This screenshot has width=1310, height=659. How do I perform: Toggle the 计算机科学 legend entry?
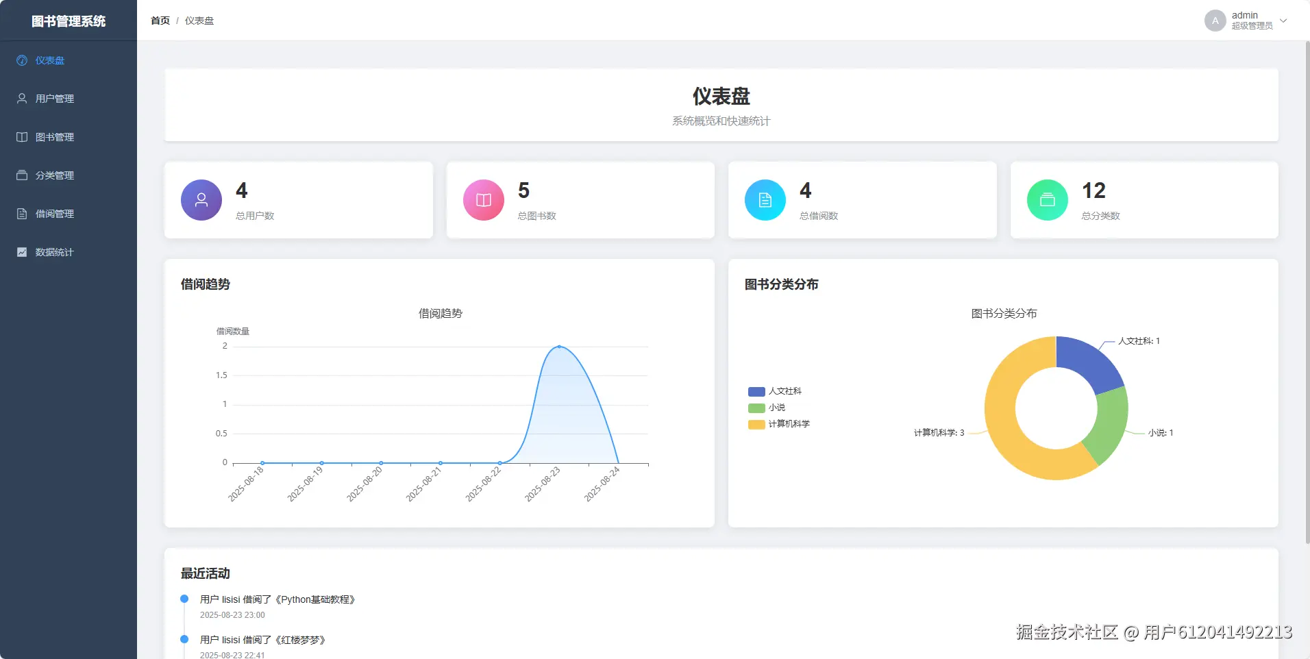(x=779, y=424)
